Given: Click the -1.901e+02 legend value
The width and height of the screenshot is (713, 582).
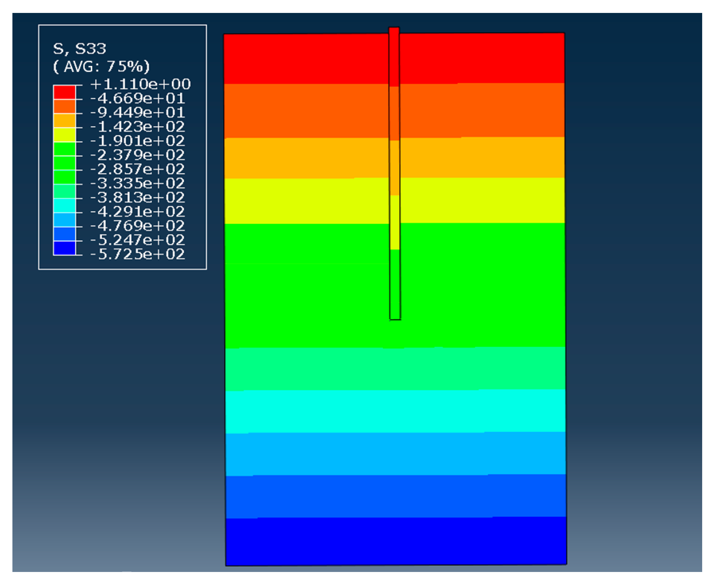Looking at the screenshot, I should click(x=138, y=141).
